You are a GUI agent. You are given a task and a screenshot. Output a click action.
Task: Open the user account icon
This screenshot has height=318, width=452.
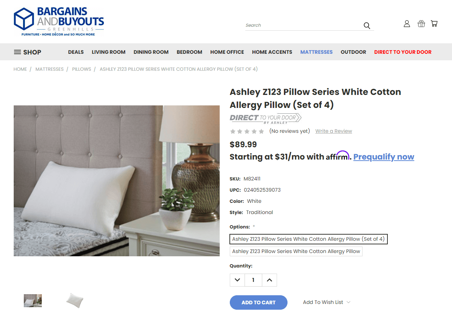[407, 24]
